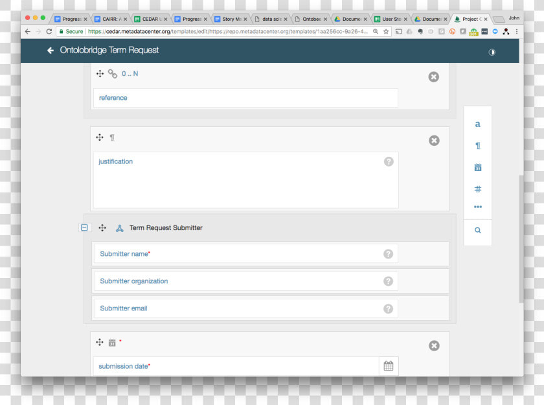The width and height of the screenshot is (544, 405).
Task: Click the submission date field label
Action: 124,366
